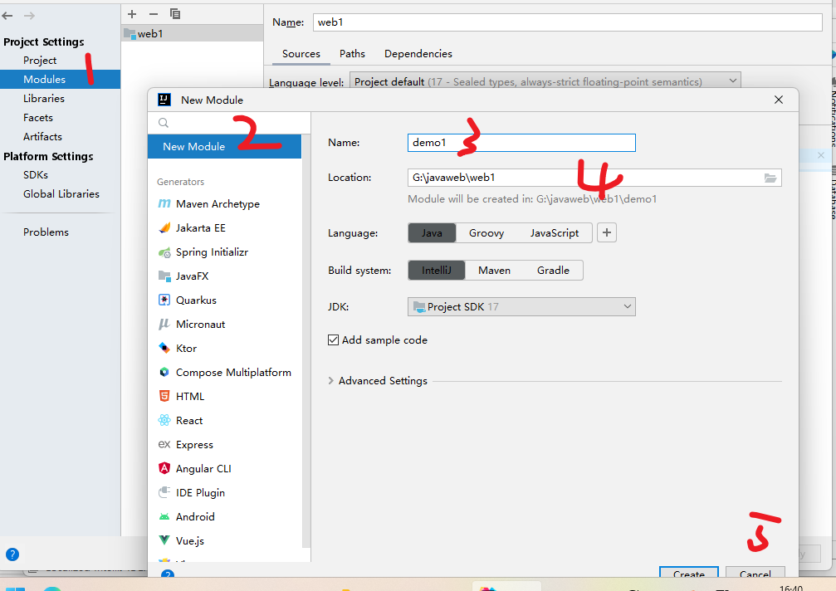
Task: Open the Language level dropdown
Action: tap(545, 81)
